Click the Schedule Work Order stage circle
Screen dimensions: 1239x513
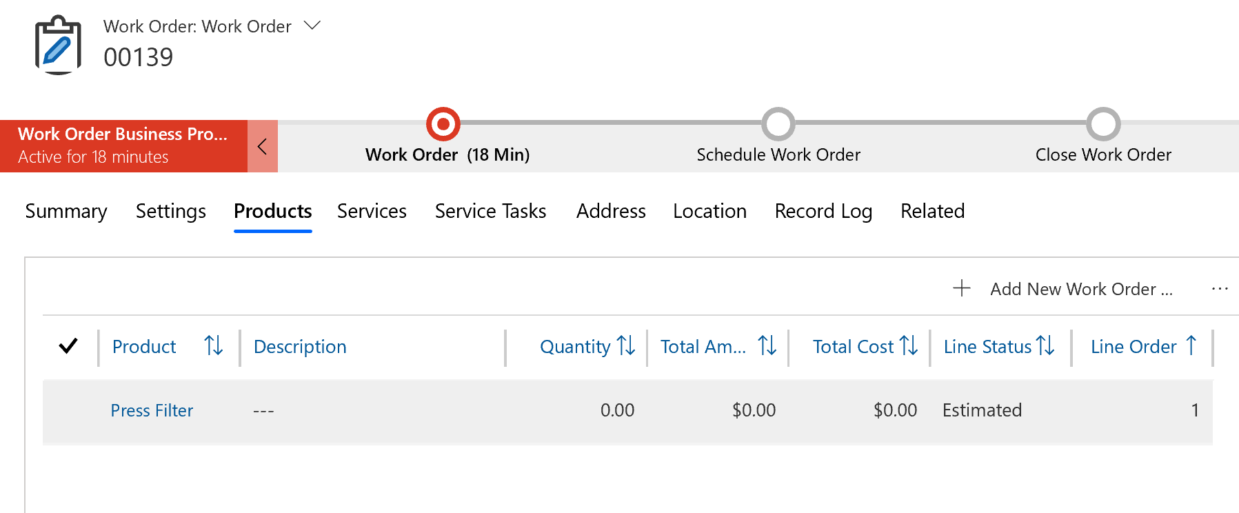pyautogui.click(x=778, y=125)
